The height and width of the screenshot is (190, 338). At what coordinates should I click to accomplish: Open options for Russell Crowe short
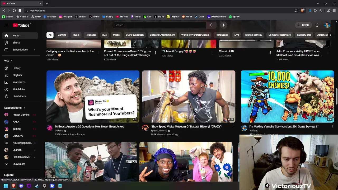click(155, 53)
